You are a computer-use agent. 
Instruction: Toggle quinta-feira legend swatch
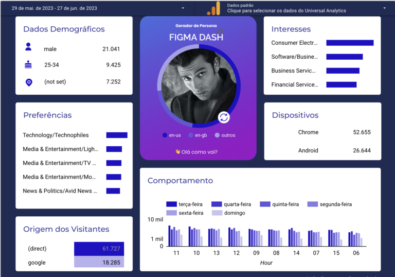pyautogui.click(x=265, y=204)
